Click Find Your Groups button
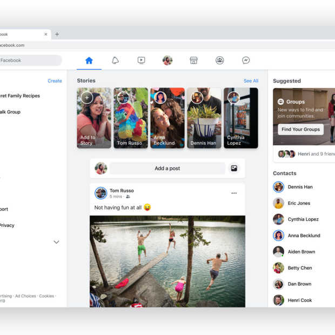 coord(300,129)
